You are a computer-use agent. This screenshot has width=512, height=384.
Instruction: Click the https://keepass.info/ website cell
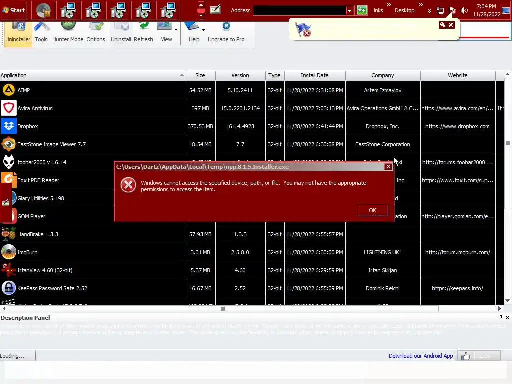click(458, 288)
